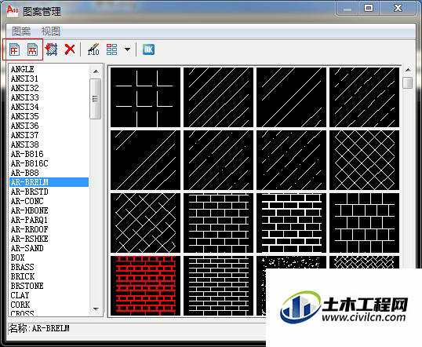Click the 1:10 scale brush icon
Screen dimensions: 422x347
(93, 49)
